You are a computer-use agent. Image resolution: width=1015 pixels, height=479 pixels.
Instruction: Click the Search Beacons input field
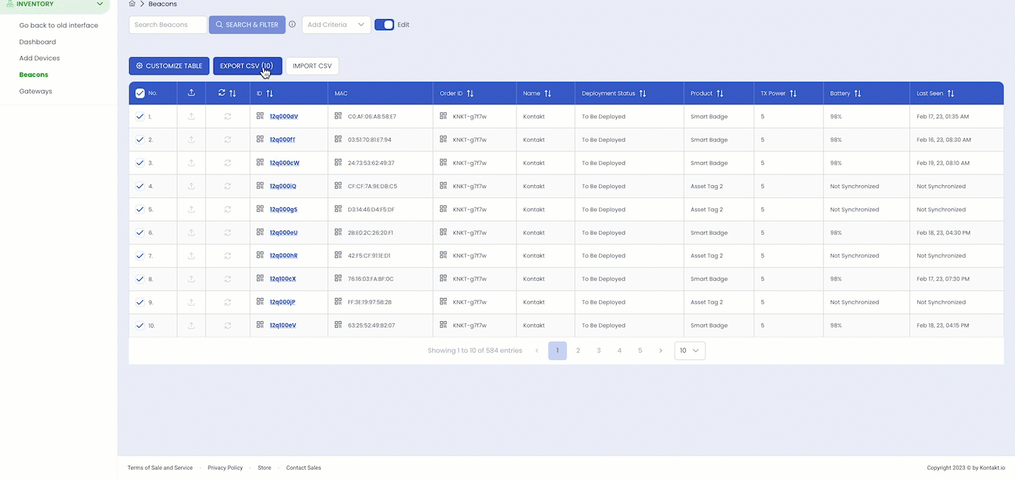(168, 25)
